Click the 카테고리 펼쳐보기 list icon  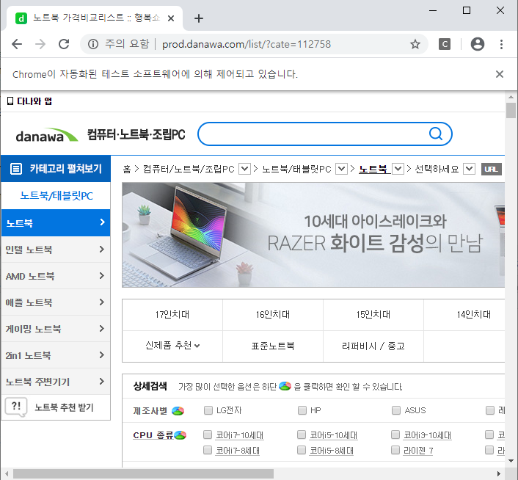tap(16, 169)
